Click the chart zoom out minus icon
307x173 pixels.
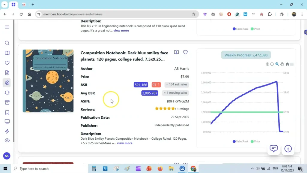(x=272, y=64)
